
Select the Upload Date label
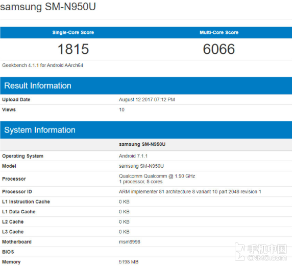[x=16, y=99]
